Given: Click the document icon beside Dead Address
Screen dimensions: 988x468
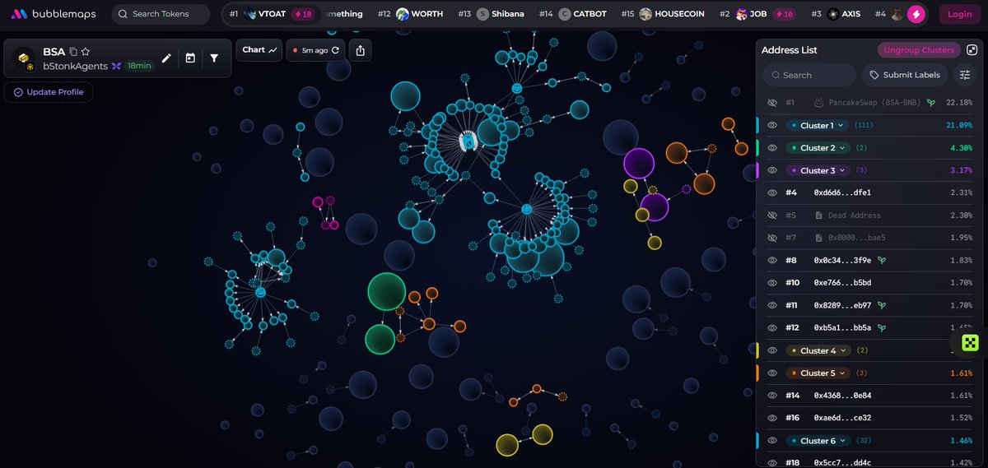Looking at the screenshot, I should 819,215.
